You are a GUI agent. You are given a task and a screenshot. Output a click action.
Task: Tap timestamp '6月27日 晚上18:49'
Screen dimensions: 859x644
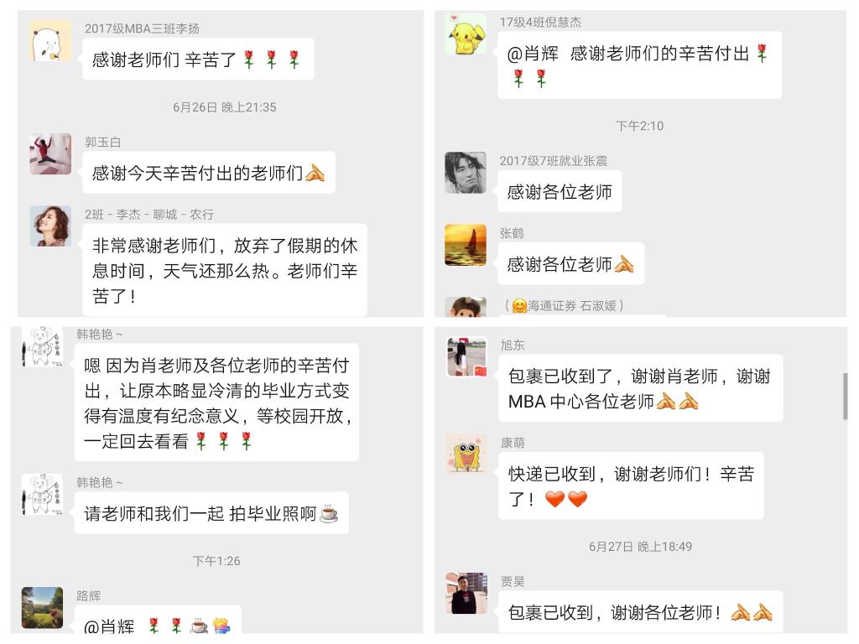[x=640, y=547]
